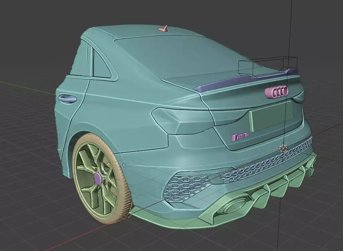Select the green license plate panel
Viewport: 343px width, 251px height.
coord(271,116)
